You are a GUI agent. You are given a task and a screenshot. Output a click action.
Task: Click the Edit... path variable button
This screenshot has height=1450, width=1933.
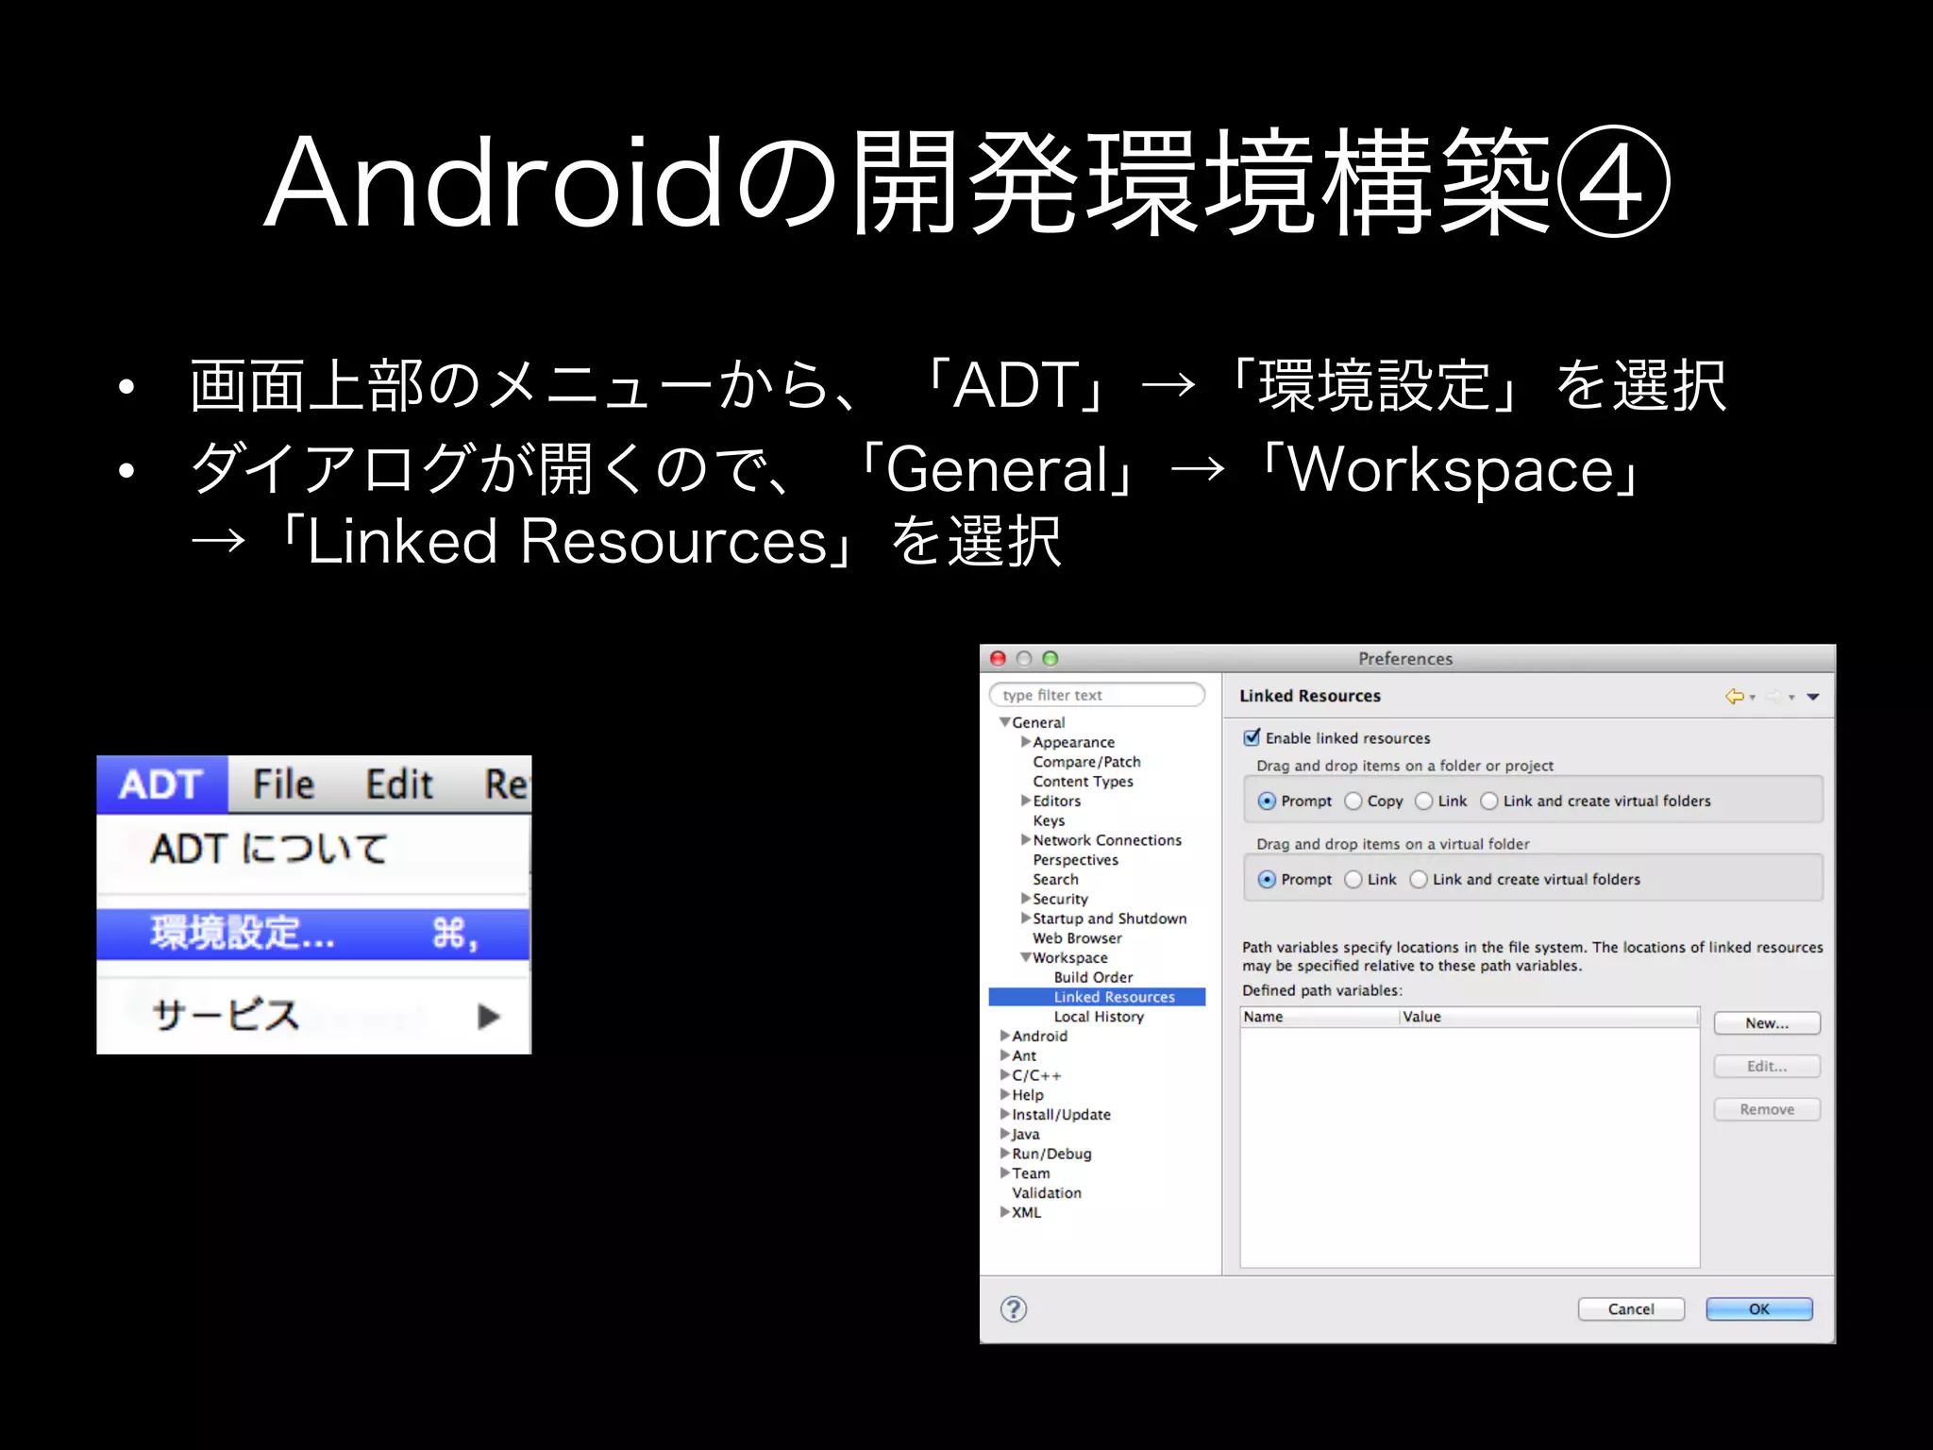[x=1767, y=1067]
